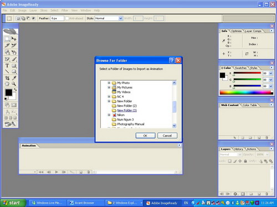The height and width of the screenshot is (207, 277).
Task: Switch to the Swatches tab
Action: pos(240,68)
